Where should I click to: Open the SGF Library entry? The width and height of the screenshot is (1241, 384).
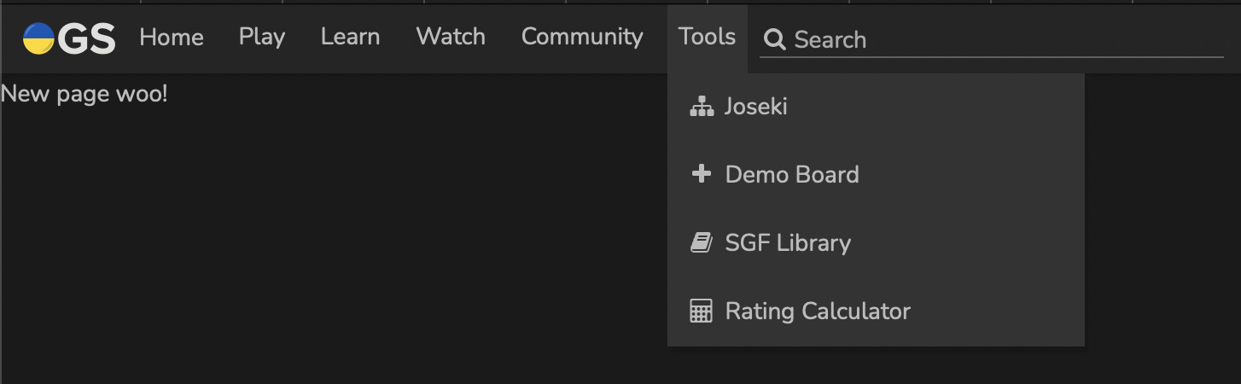pyautogui.click(x=788, y=243)
